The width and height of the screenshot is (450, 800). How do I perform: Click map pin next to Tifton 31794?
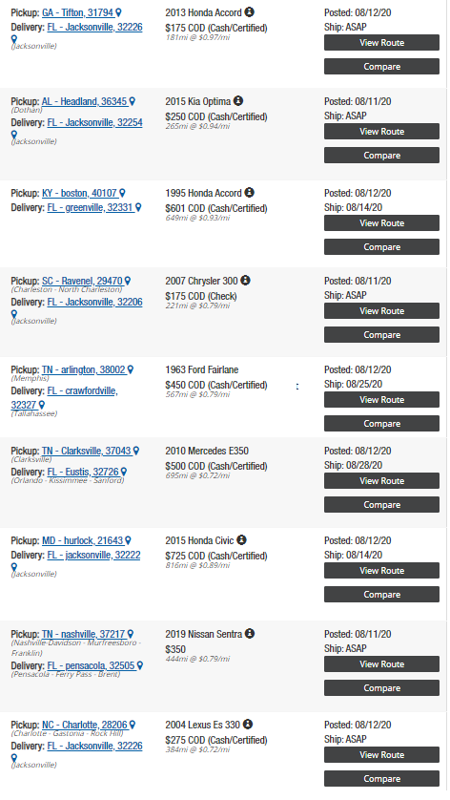(x=119, y=12)
